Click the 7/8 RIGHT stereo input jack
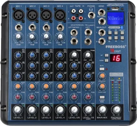Viewport: 137px width, 126px height. coord(88,42)
